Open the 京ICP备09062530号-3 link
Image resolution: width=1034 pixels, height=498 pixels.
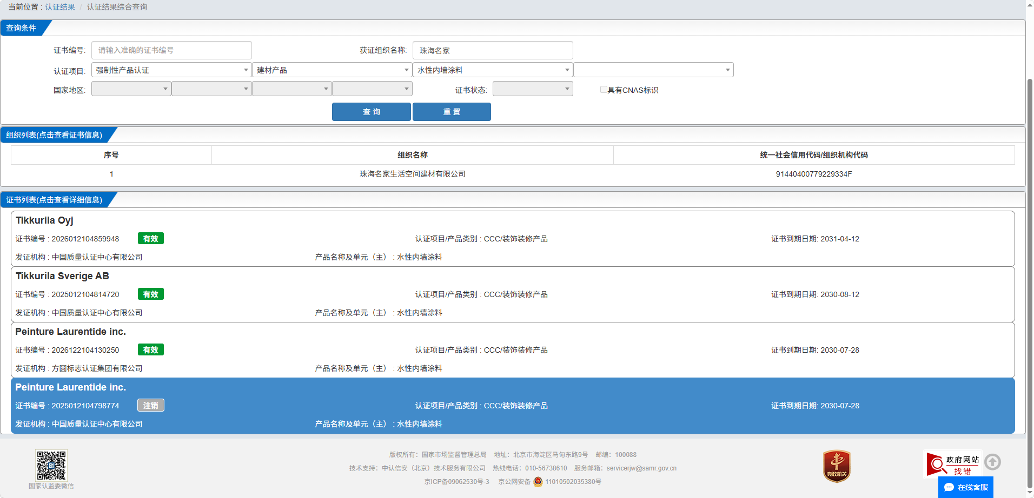456,482
